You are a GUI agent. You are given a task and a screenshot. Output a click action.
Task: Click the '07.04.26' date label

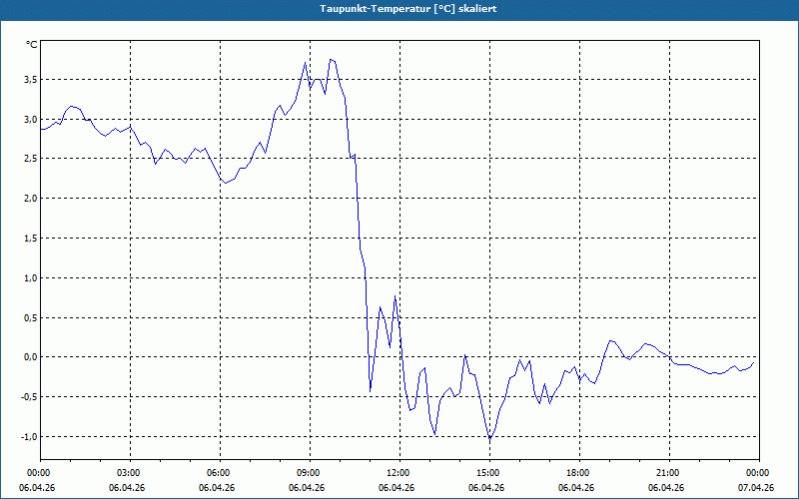756,487
